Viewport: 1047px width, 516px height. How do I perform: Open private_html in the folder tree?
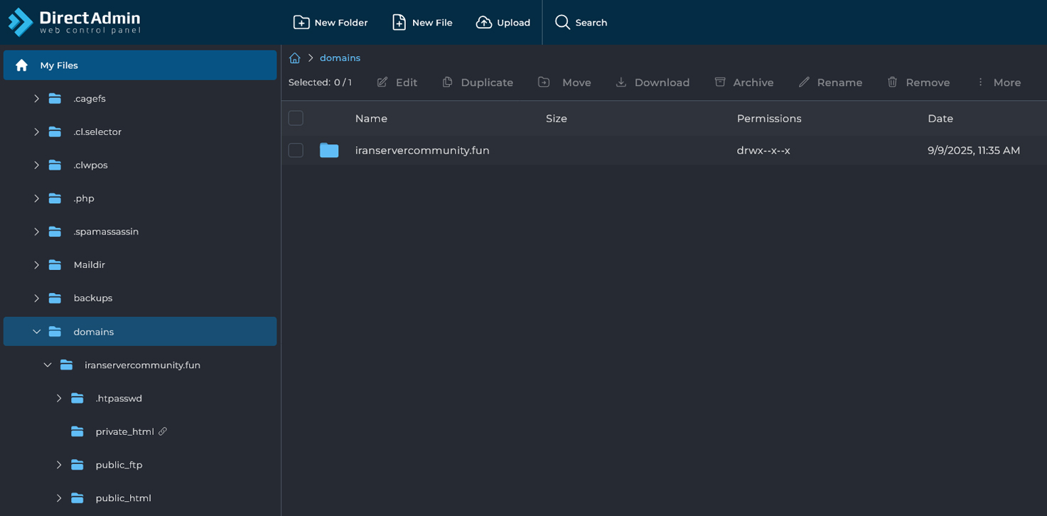(x=124, y=431)
